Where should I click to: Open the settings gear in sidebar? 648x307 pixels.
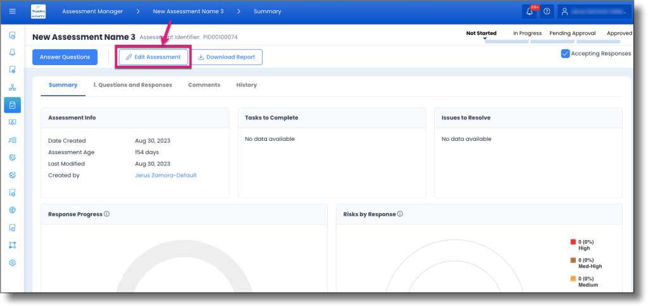tap(13, 263)
